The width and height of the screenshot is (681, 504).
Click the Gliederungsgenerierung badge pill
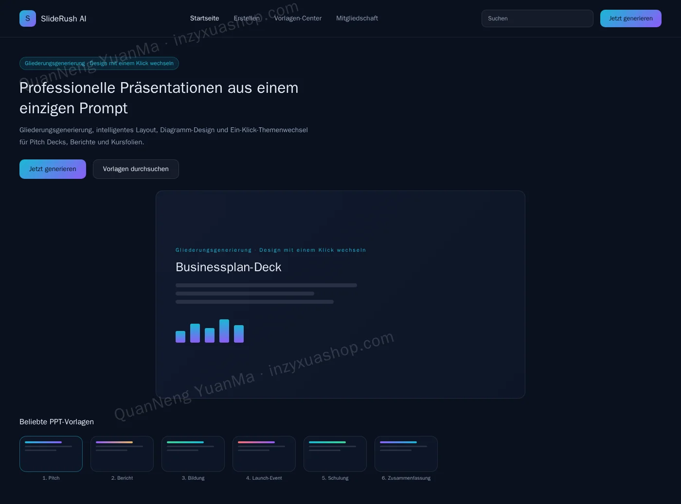(99, 64)
